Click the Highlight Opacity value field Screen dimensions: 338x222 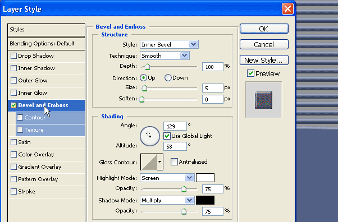[213, 189]
